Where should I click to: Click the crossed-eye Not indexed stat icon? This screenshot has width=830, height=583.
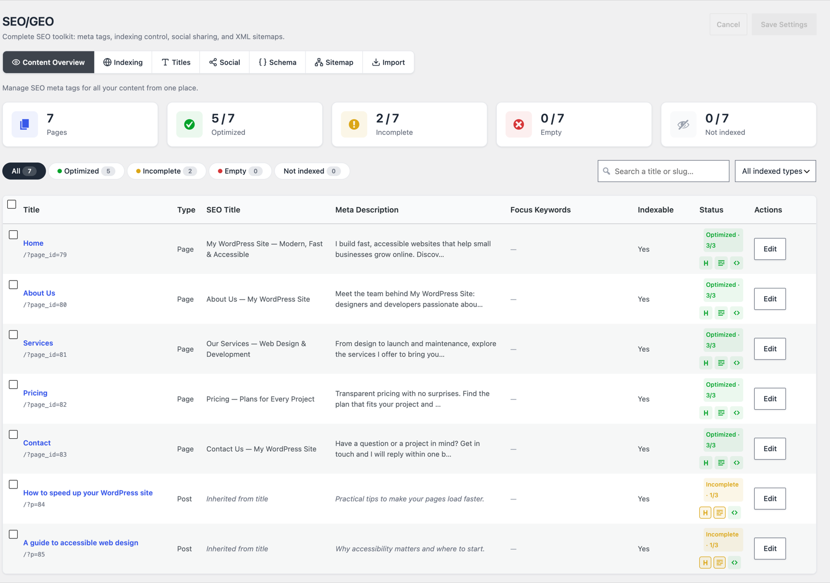click(x=683, y=124)
